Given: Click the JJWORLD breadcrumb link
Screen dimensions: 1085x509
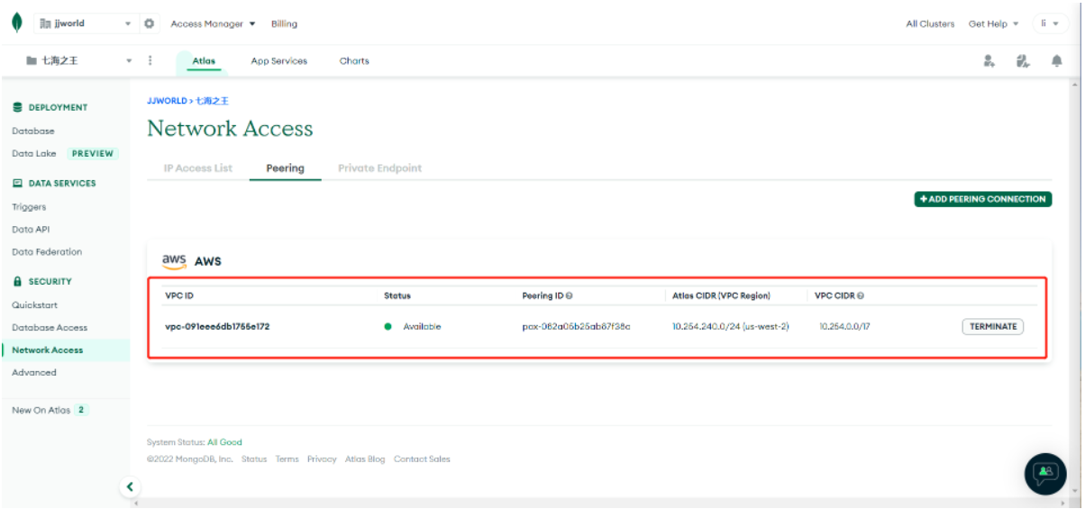Looking at the screenshot, I should [x=168, y=101].
